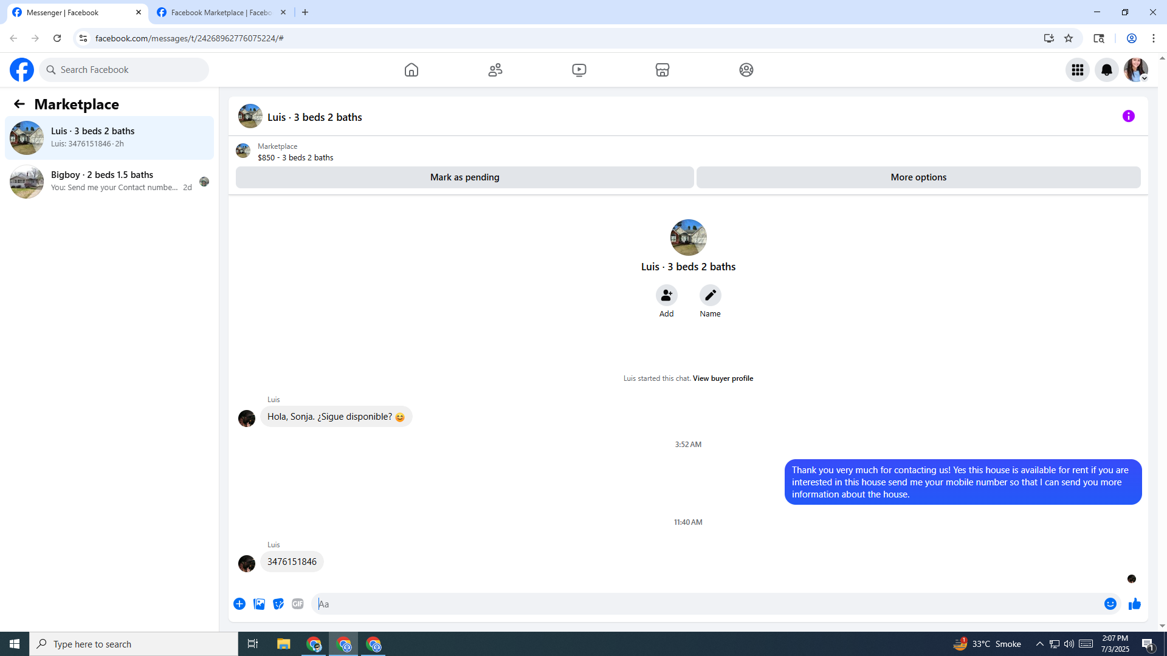
Task: Open the Facebook menu grid icon
Action: pos(1078,70)
